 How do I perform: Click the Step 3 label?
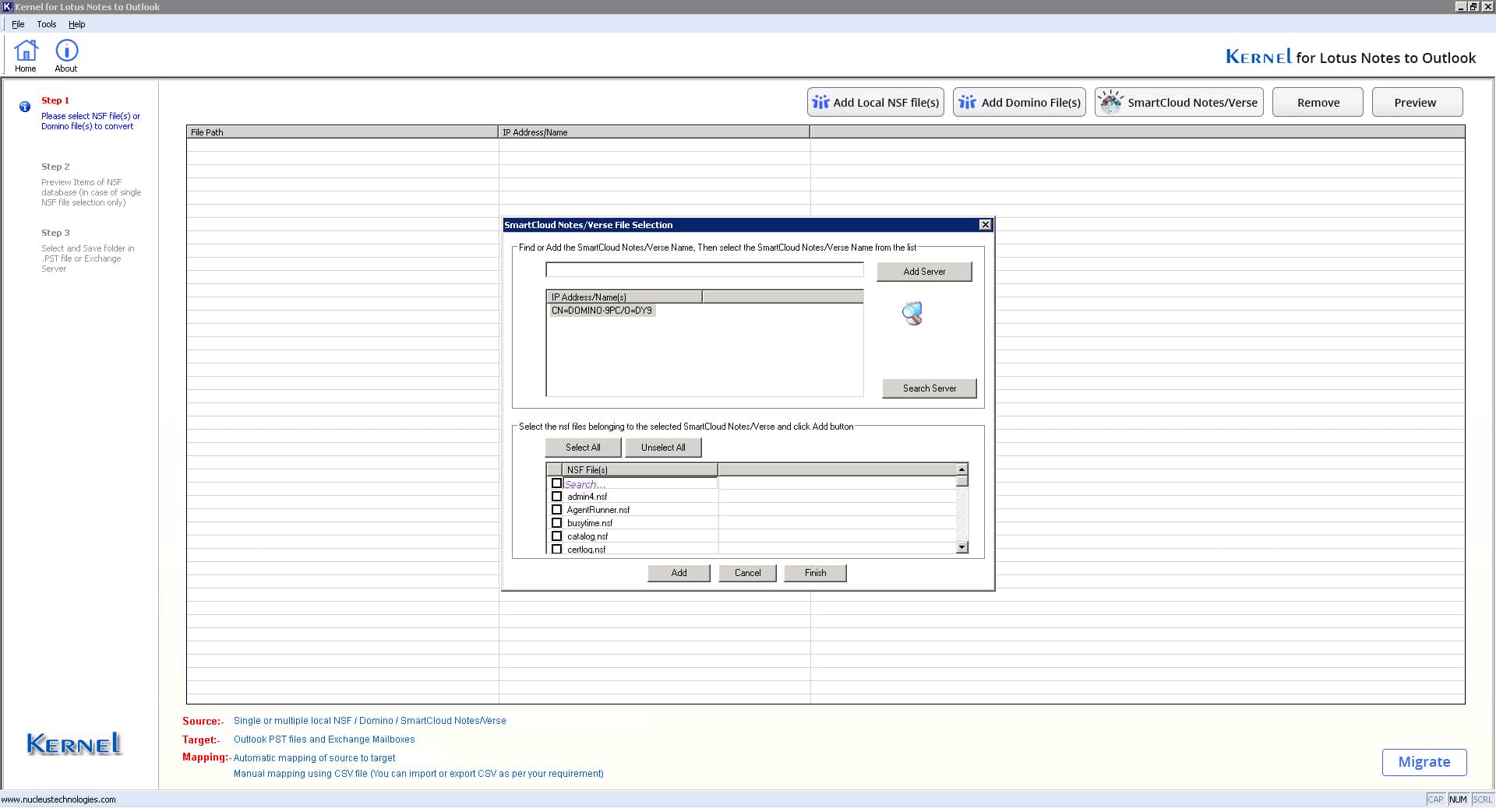tap(55, 233)
